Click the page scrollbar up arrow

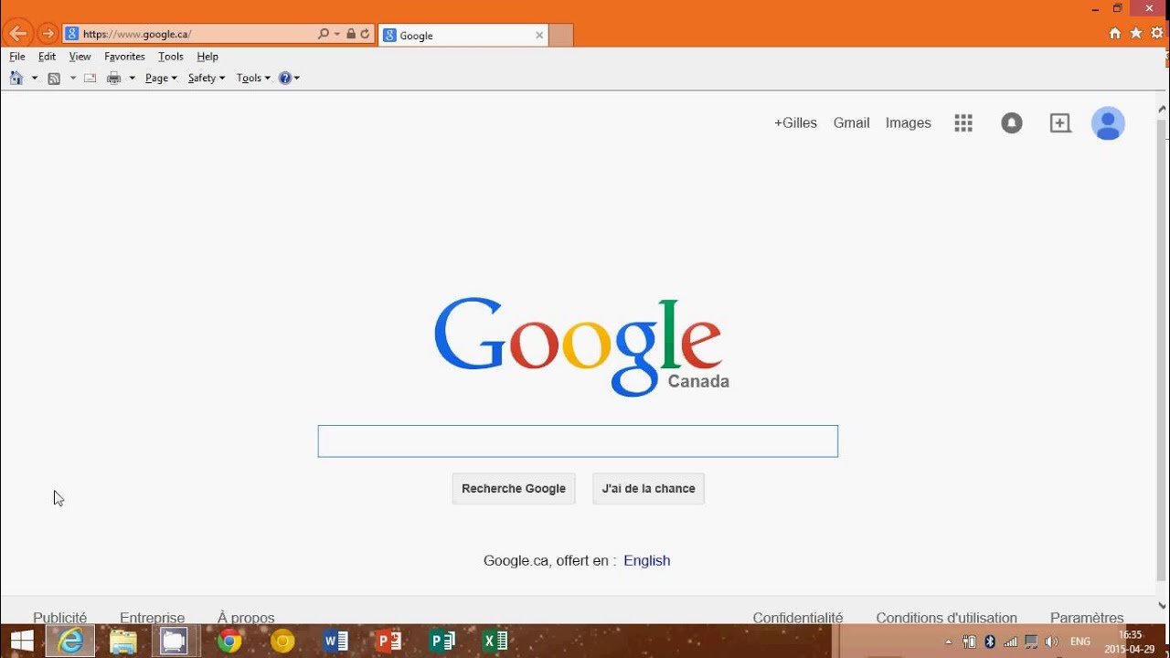1163,108
